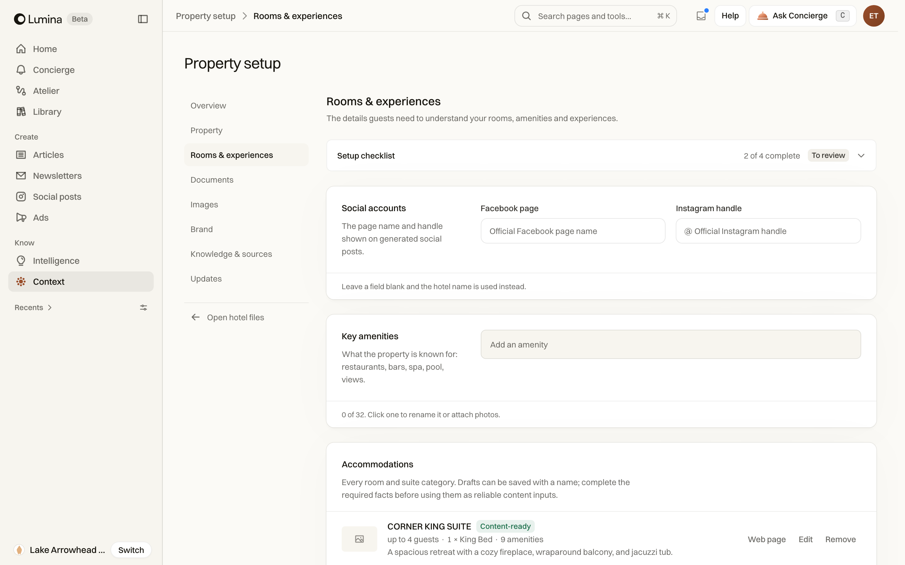Open the Brand section
The height and width of the screenshot is (565, 905).
click(x=246, y=229)
